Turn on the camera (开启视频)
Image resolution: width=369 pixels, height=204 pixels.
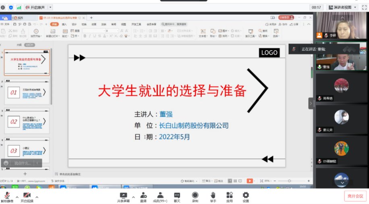click(x=27, y=196)
